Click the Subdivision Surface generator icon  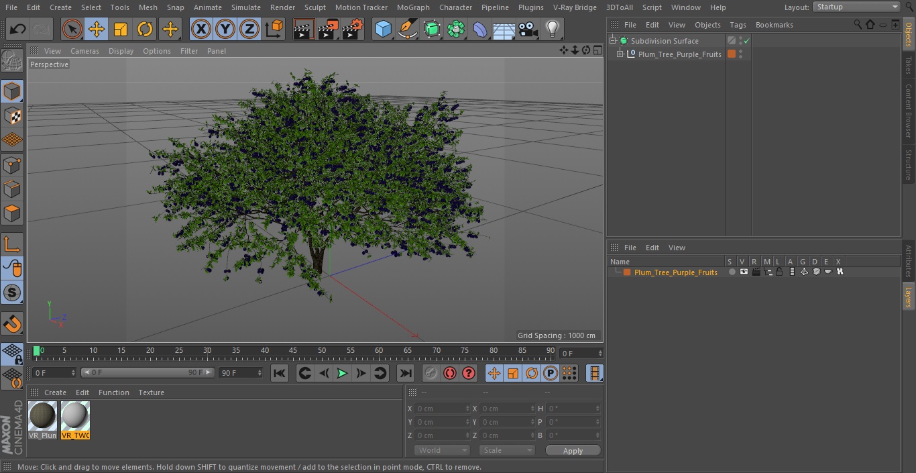tap(432, 29)
